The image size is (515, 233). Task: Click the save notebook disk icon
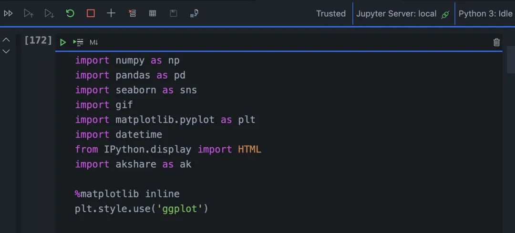(x=173, y=13)
